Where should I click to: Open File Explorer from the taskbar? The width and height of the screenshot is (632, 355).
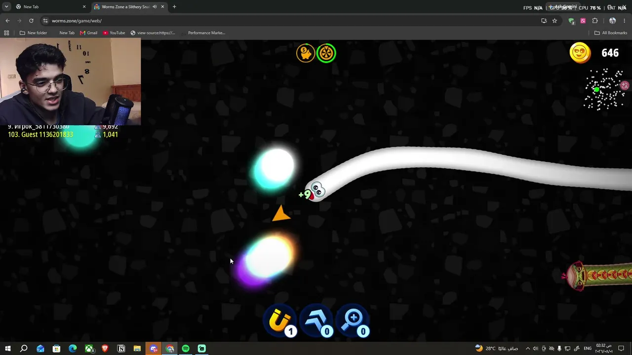(137, 349)
